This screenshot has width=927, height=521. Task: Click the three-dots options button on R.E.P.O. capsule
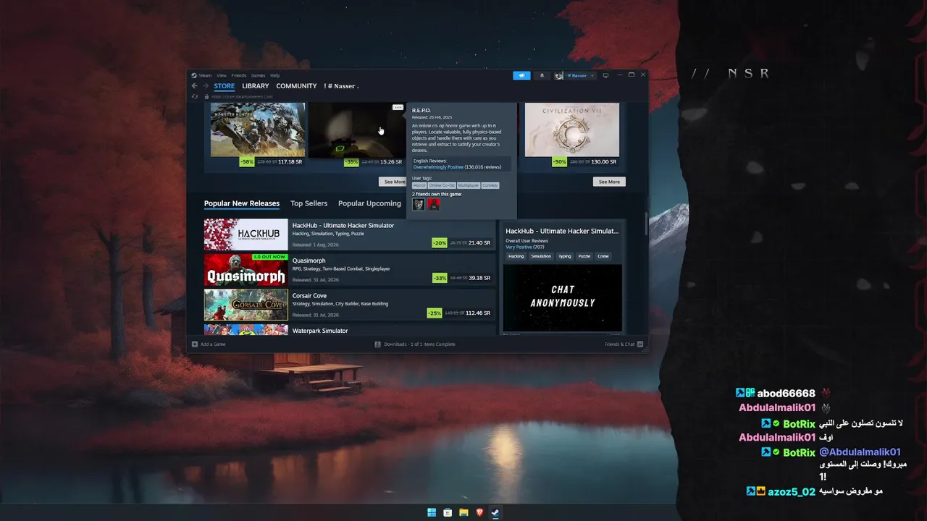[x=398, y=107]
